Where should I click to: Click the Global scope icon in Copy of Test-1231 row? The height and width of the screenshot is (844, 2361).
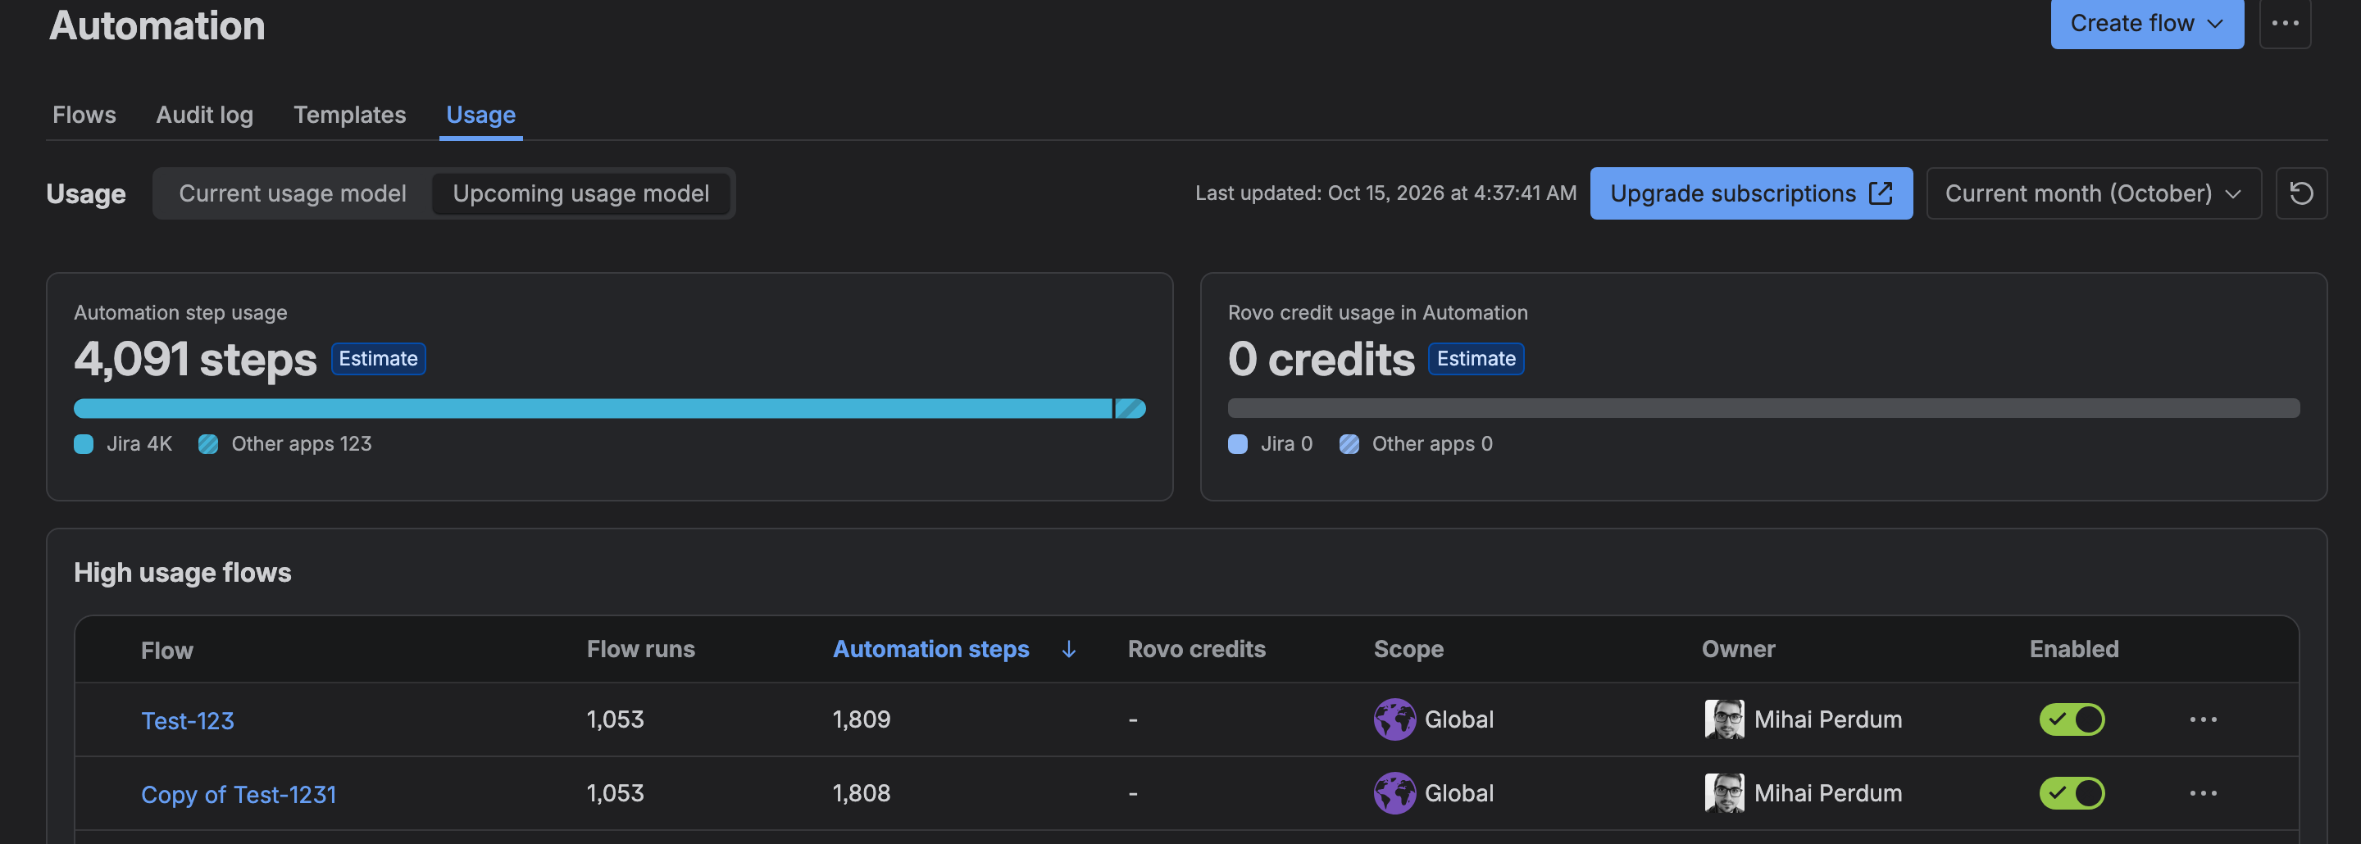coord(1394,793)
